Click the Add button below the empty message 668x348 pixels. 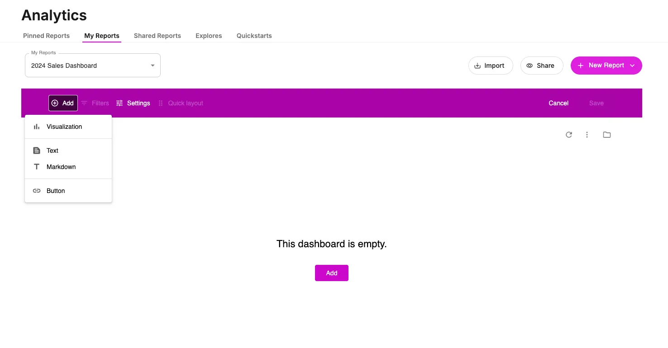pos(332,273)
